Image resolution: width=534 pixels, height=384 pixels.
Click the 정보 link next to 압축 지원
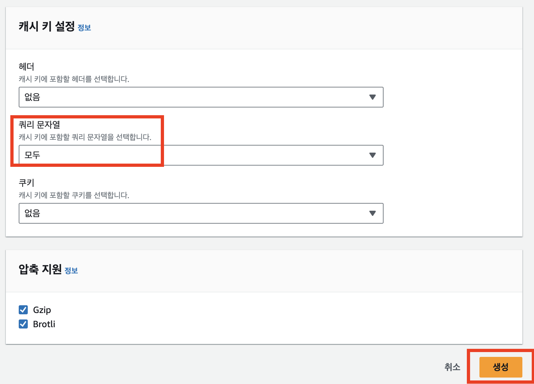pos(71,271)
